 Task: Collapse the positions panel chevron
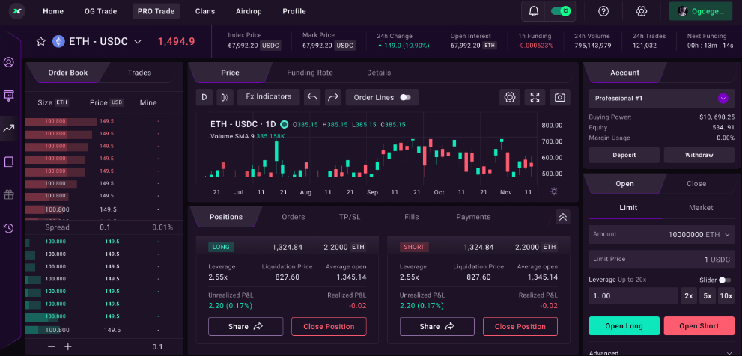coord(563,217)
